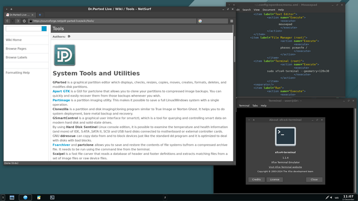Reload the page in NetSurf
358x201 pixels.
point(24,21)
